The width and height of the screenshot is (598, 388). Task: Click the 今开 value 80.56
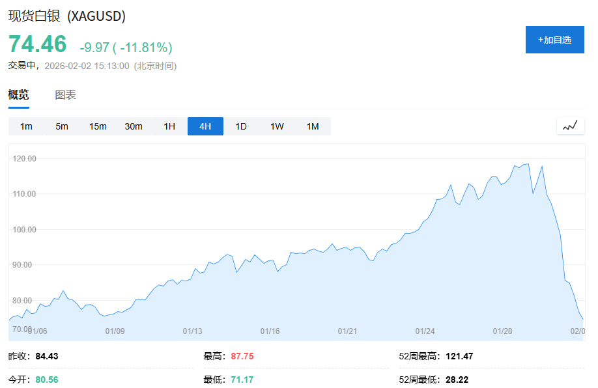(x=47, y=380)
